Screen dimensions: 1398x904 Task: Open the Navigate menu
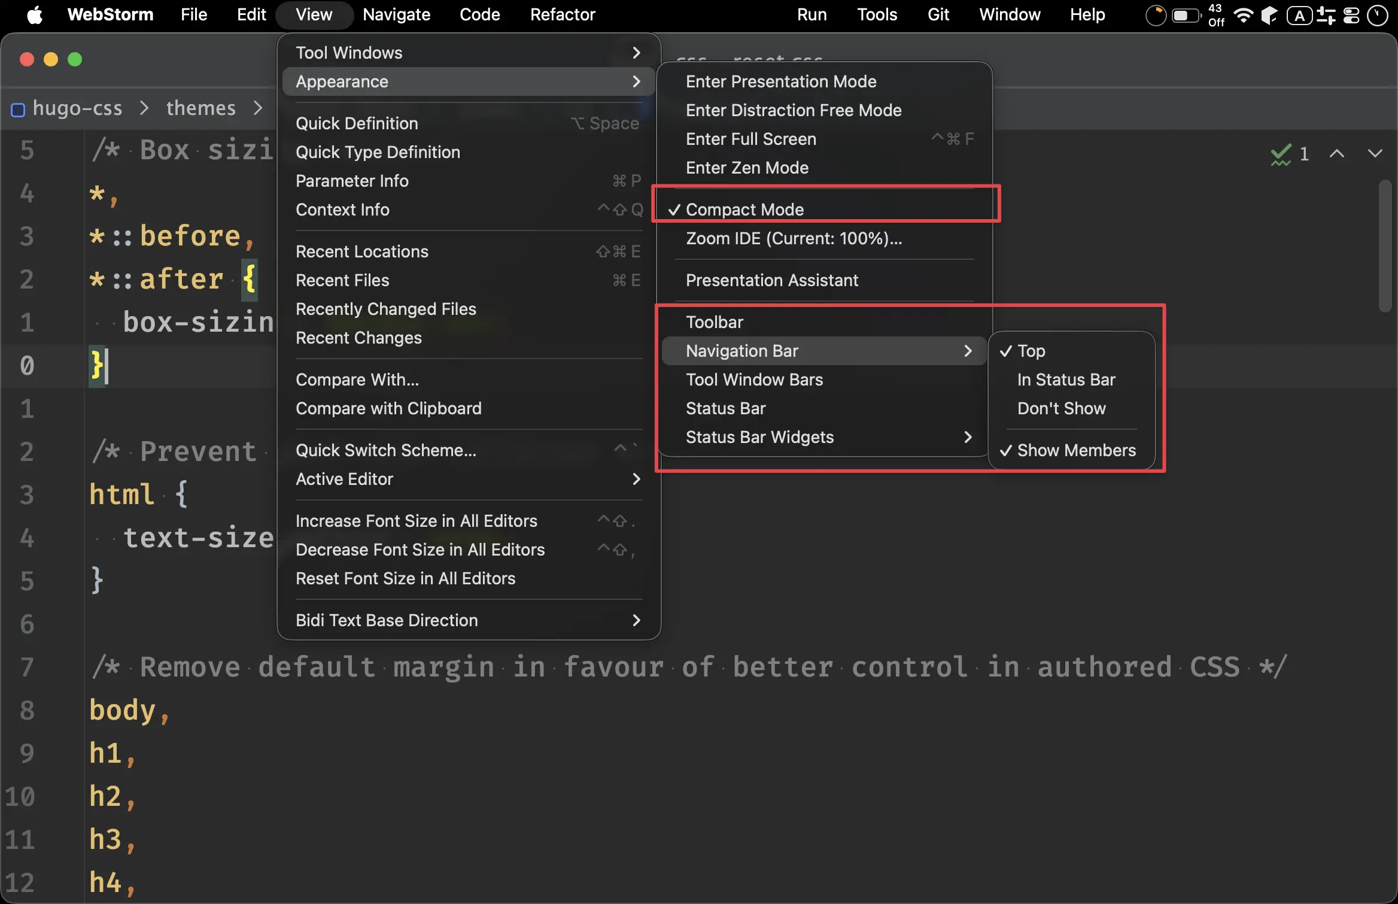(x=396, y=14)
